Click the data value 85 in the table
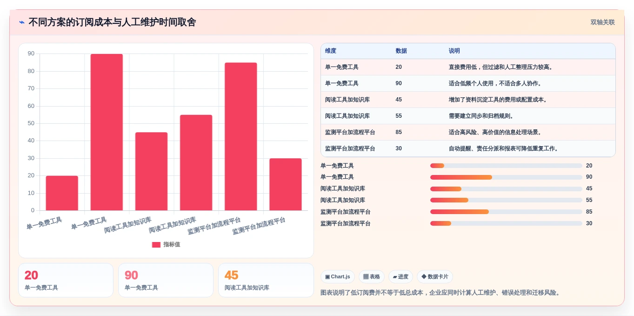 tap(399, 132)
